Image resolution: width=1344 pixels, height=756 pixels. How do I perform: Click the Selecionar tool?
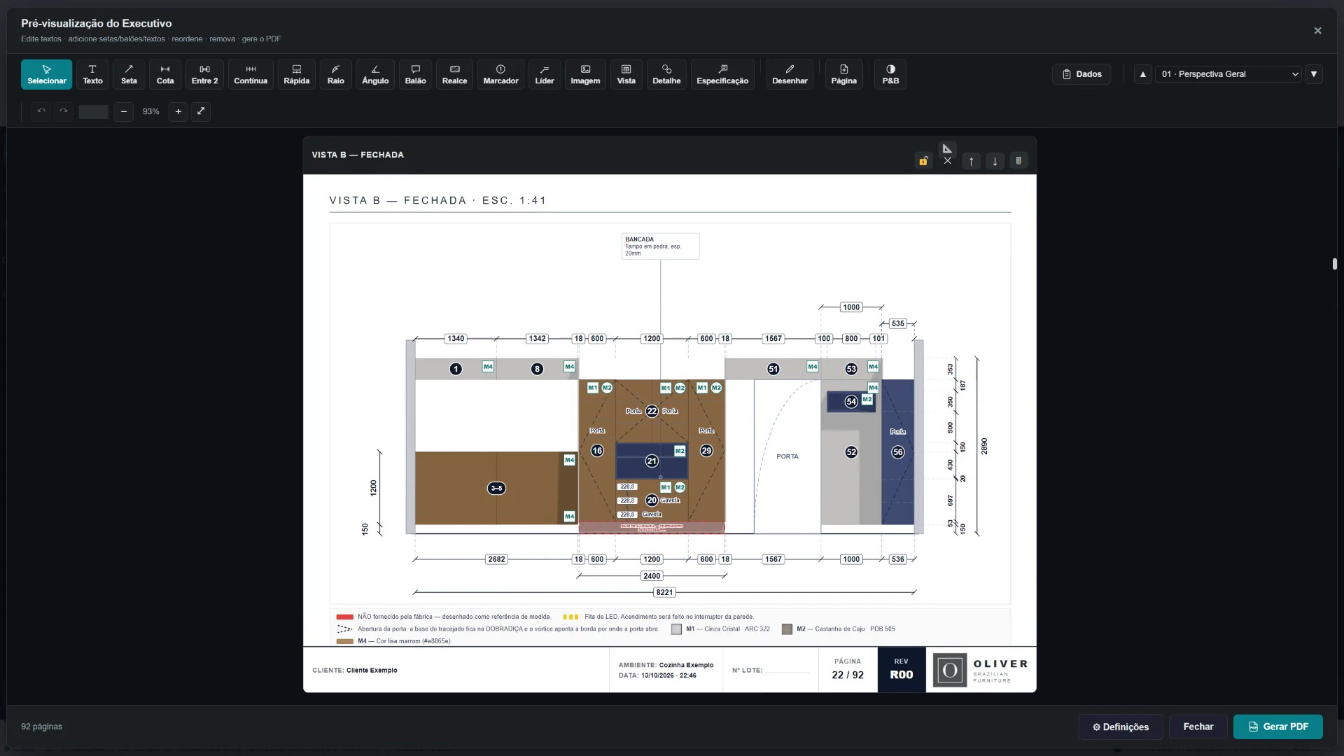(x=47, y=74)
